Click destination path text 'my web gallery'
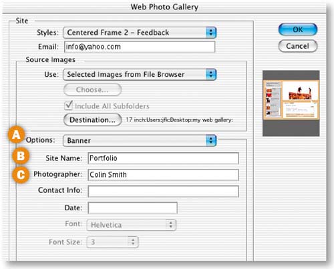Screen dimensions: 334x269 (x=212, y=120)
